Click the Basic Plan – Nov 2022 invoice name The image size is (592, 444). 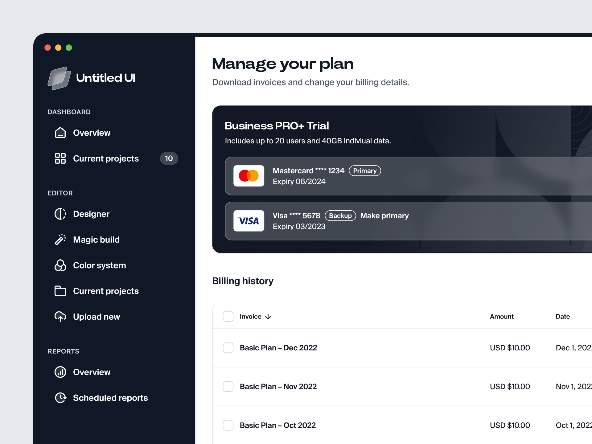278,386
